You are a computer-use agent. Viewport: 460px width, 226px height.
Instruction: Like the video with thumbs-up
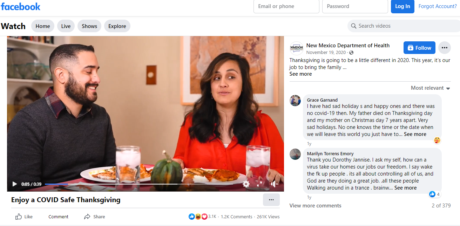coord(24,217)
